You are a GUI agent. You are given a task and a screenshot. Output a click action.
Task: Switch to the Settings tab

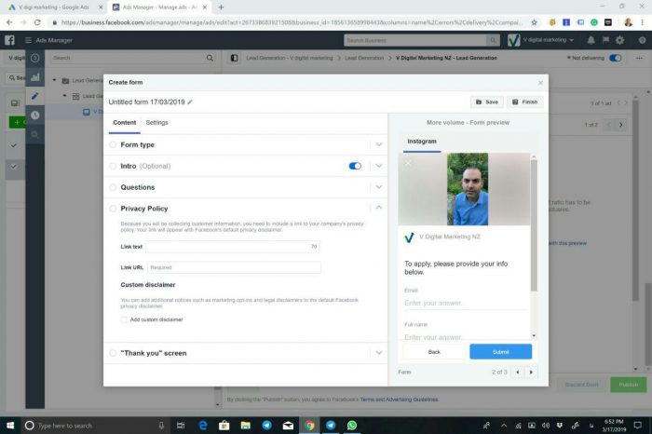coord(156,123)
